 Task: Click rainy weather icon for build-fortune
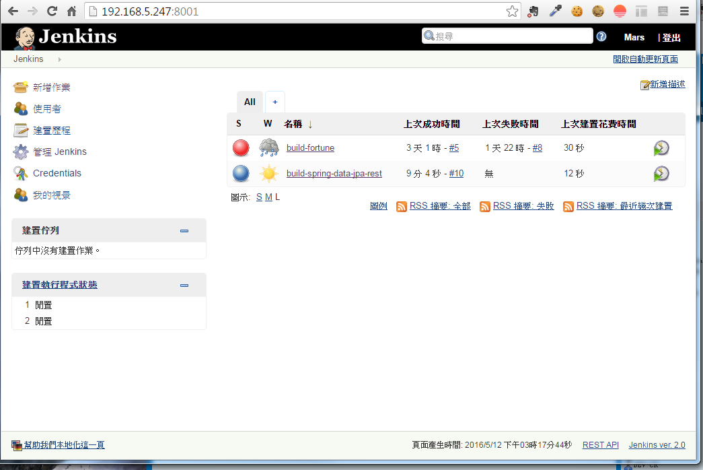269,147
